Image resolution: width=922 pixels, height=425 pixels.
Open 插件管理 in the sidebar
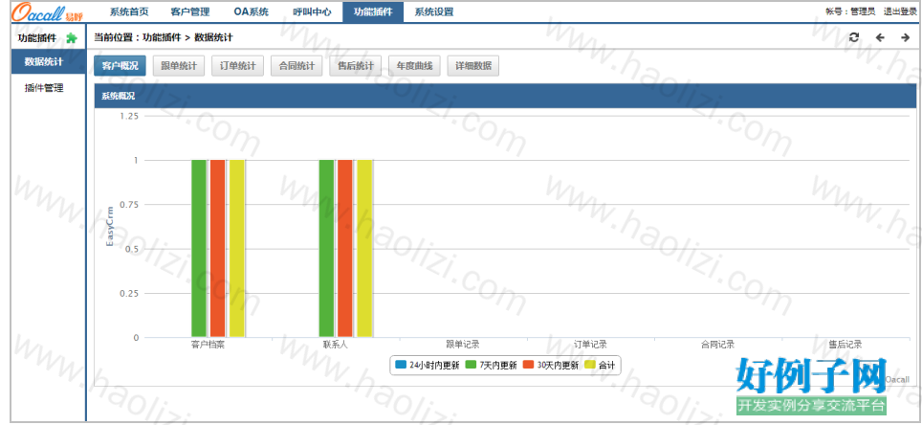point(44,88)
